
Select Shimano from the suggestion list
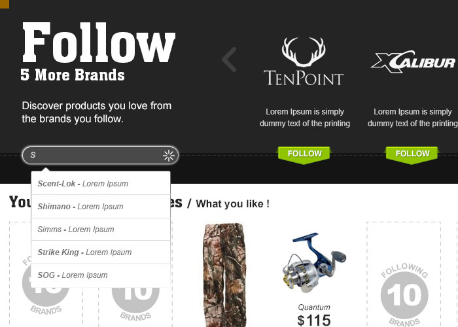pyautogui.click(x=101, y=207)
